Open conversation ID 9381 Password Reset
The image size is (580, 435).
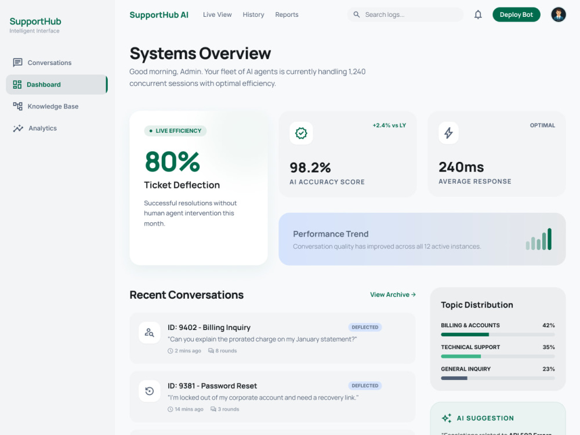tap(272, 397)
